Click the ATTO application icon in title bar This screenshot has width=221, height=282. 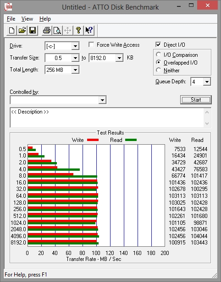click(8, 7)
